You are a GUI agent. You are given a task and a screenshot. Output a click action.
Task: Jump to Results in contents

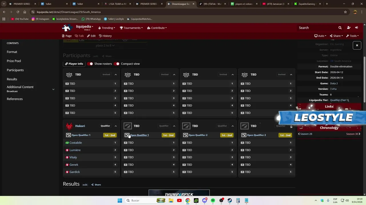coord(12,79)
